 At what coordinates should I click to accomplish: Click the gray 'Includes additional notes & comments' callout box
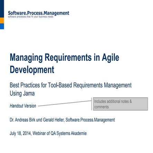point(120,104)
